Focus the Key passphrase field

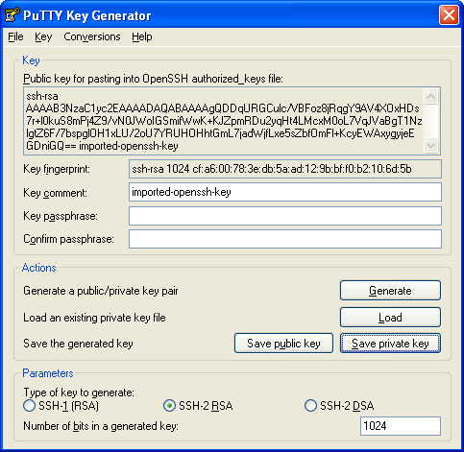click(x=285, y=216)
